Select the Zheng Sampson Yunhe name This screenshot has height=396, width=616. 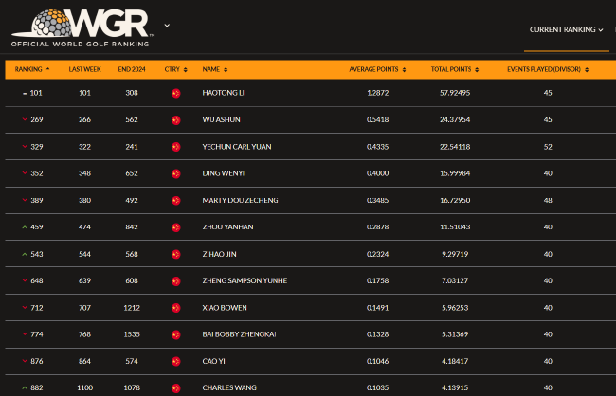click(245, 280)
